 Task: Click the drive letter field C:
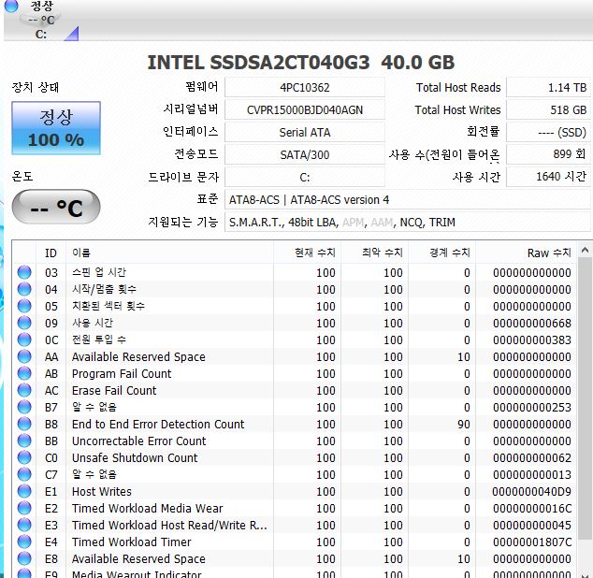pyautogui.click(x=304, y=177)
